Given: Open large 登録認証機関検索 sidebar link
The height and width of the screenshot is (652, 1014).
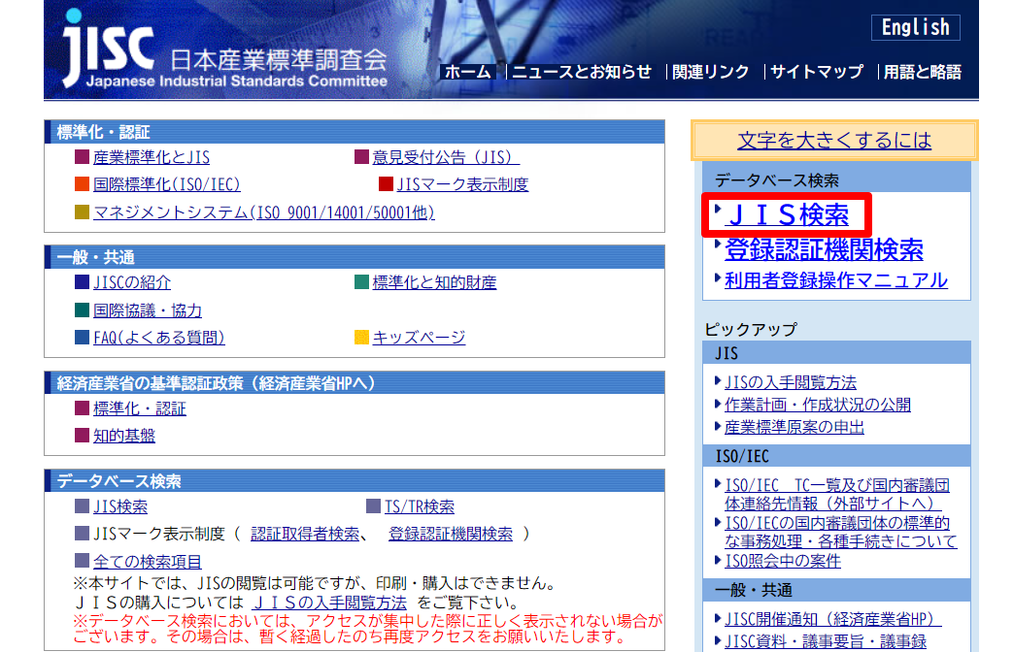Looking at the screenshot, I should tap(824, 249).
